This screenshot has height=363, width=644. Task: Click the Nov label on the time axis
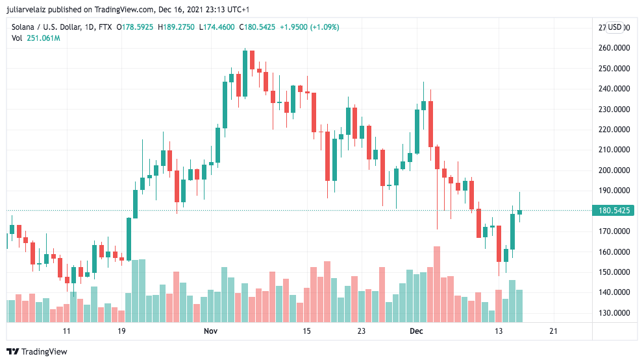(210, 331)
